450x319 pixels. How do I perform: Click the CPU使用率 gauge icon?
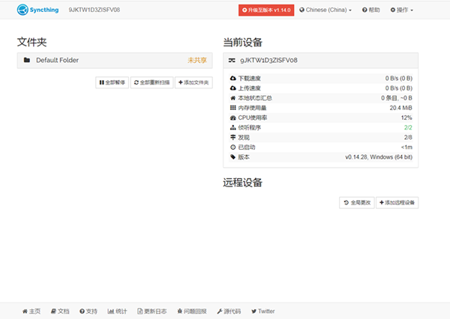click(232, 118)
